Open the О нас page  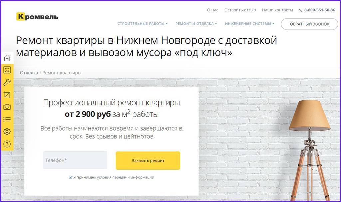[x=213, y=10]
